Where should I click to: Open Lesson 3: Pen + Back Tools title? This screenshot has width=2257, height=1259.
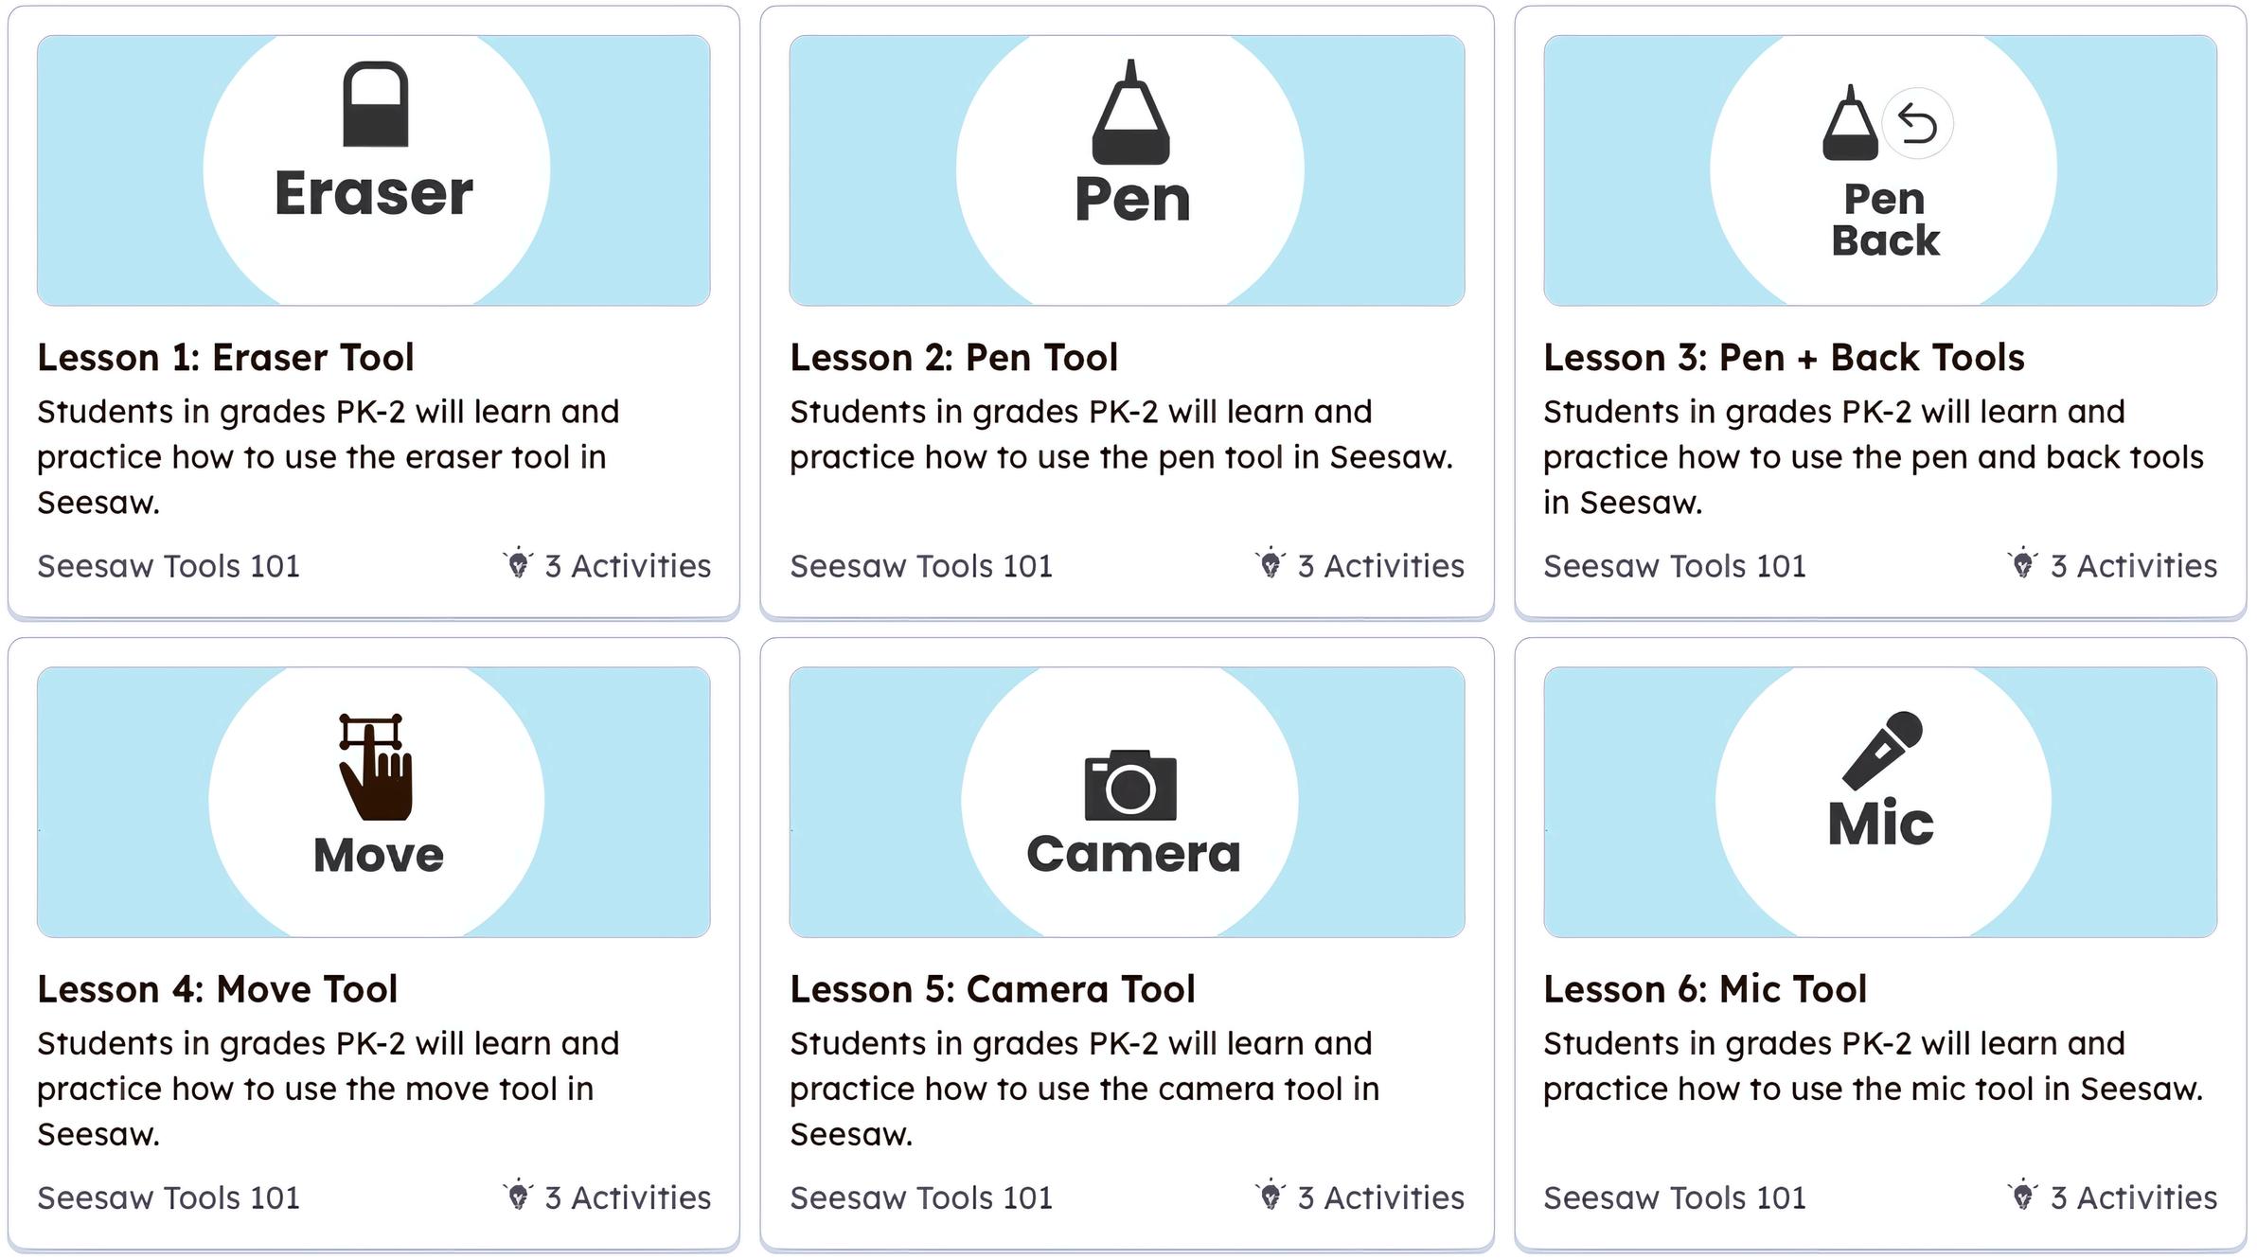(x=1784, y=358)
